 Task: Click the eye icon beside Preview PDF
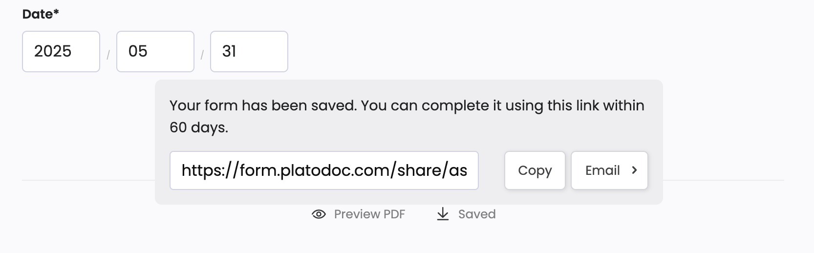coord(319,214)
